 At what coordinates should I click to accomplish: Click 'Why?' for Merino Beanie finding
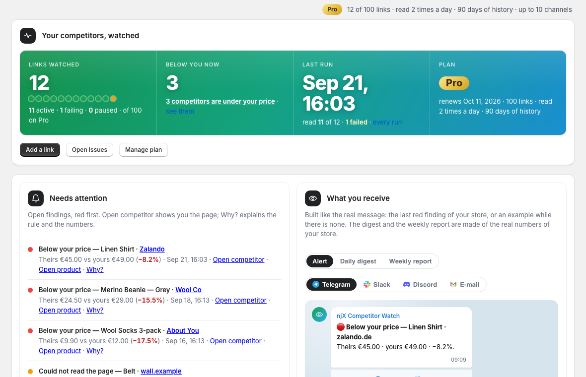coord(95,310)
